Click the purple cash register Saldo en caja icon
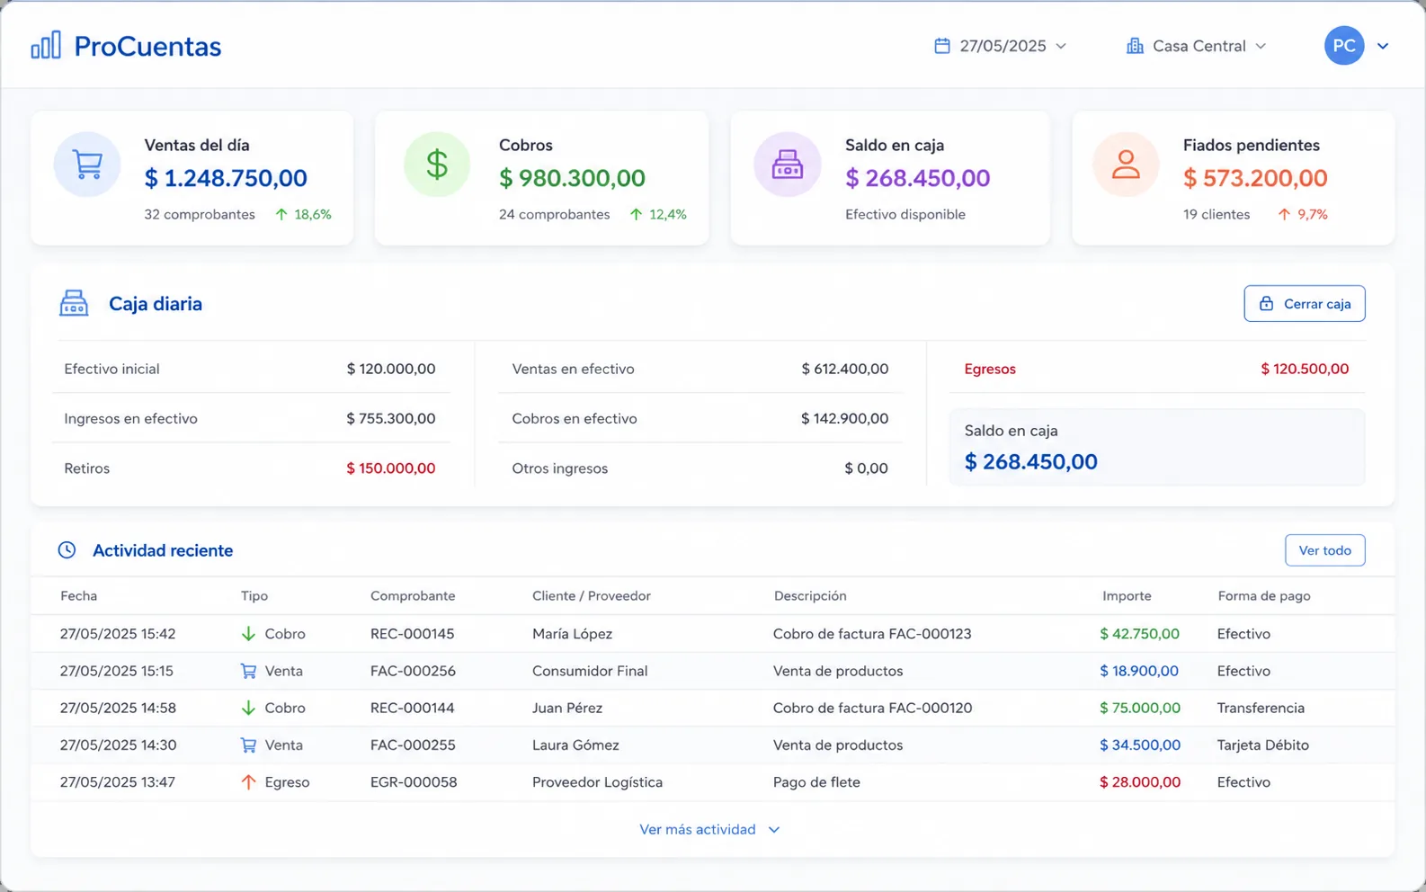1426x892 pixels. [788, 165]
